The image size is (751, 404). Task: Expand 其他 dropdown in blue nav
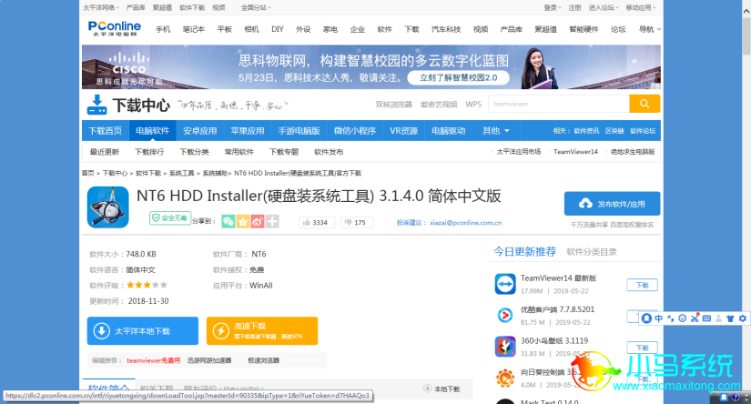tap(496, 131)
